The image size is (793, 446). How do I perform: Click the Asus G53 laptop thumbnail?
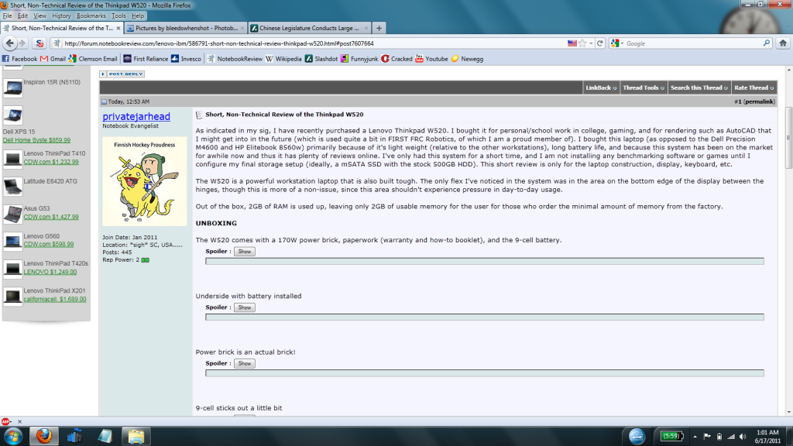[12, 214]
